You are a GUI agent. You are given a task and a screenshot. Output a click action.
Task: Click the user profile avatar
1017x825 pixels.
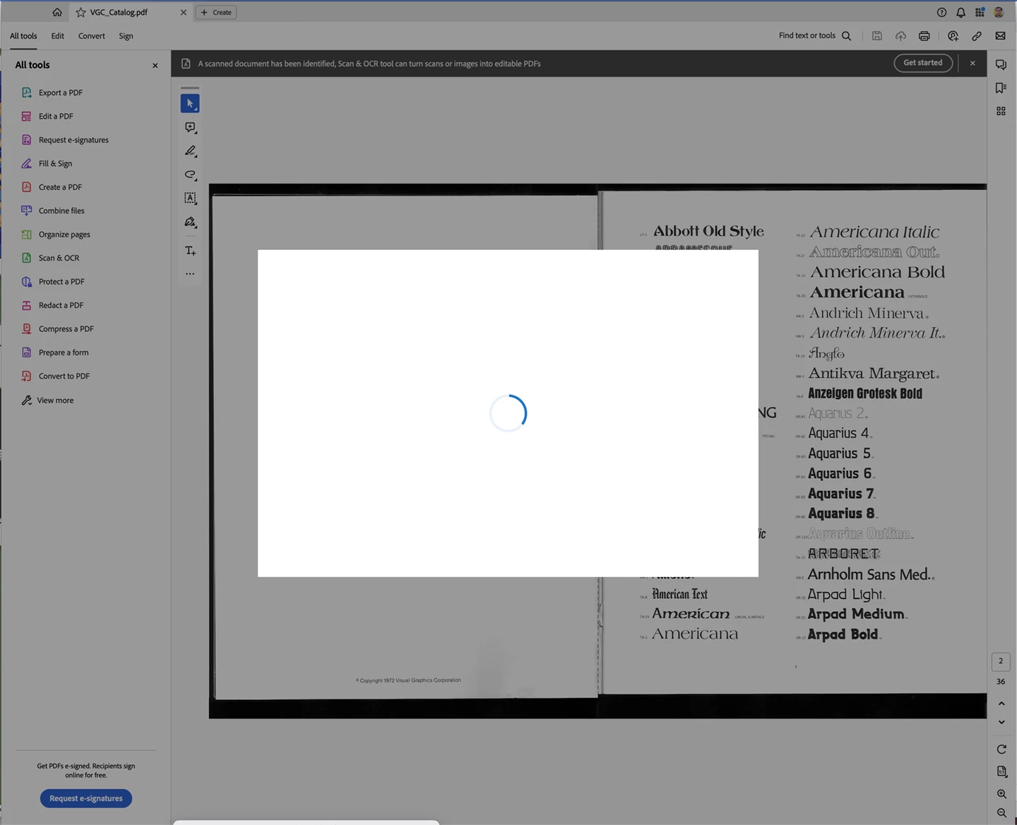click(x=999, y=12)
